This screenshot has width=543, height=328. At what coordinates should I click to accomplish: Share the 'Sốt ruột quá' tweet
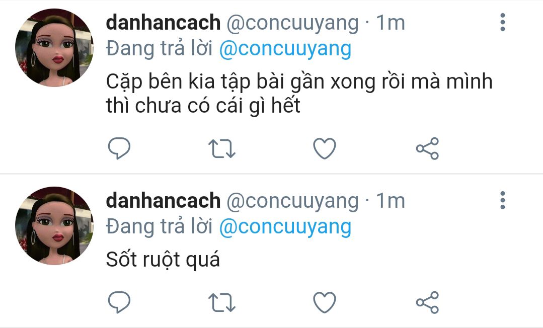(x=427, y=302)
